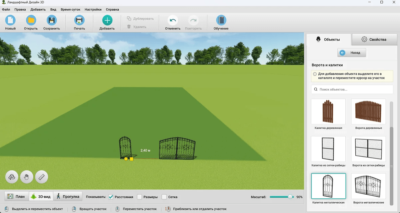The image size is (400, 213).
Task: Click the Поиск объектов search field
Action: [x=352, y=89]
